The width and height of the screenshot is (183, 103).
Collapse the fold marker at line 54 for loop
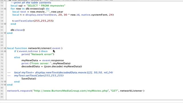click(5, 9)
